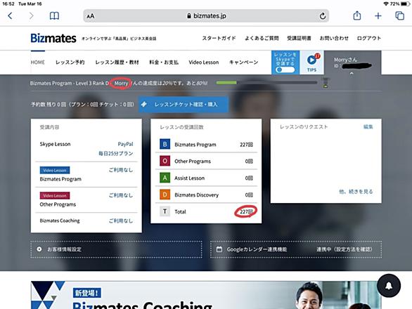This screenshot has height=309, width=412.
Task: Click 毎日25分プラン plan link
Action: (x=116, y=153)
